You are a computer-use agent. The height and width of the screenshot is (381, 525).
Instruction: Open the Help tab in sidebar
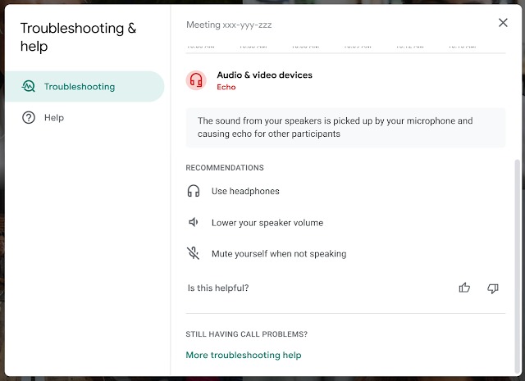(x=54, y=118)
